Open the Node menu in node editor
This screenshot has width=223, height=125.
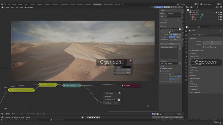(21, 7)
